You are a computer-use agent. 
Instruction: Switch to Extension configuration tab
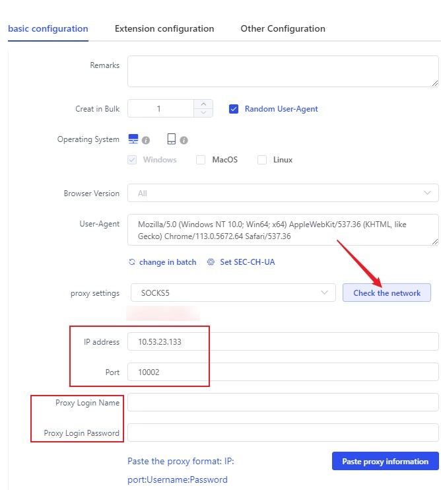pyautogui.click(x=164, y=29)
